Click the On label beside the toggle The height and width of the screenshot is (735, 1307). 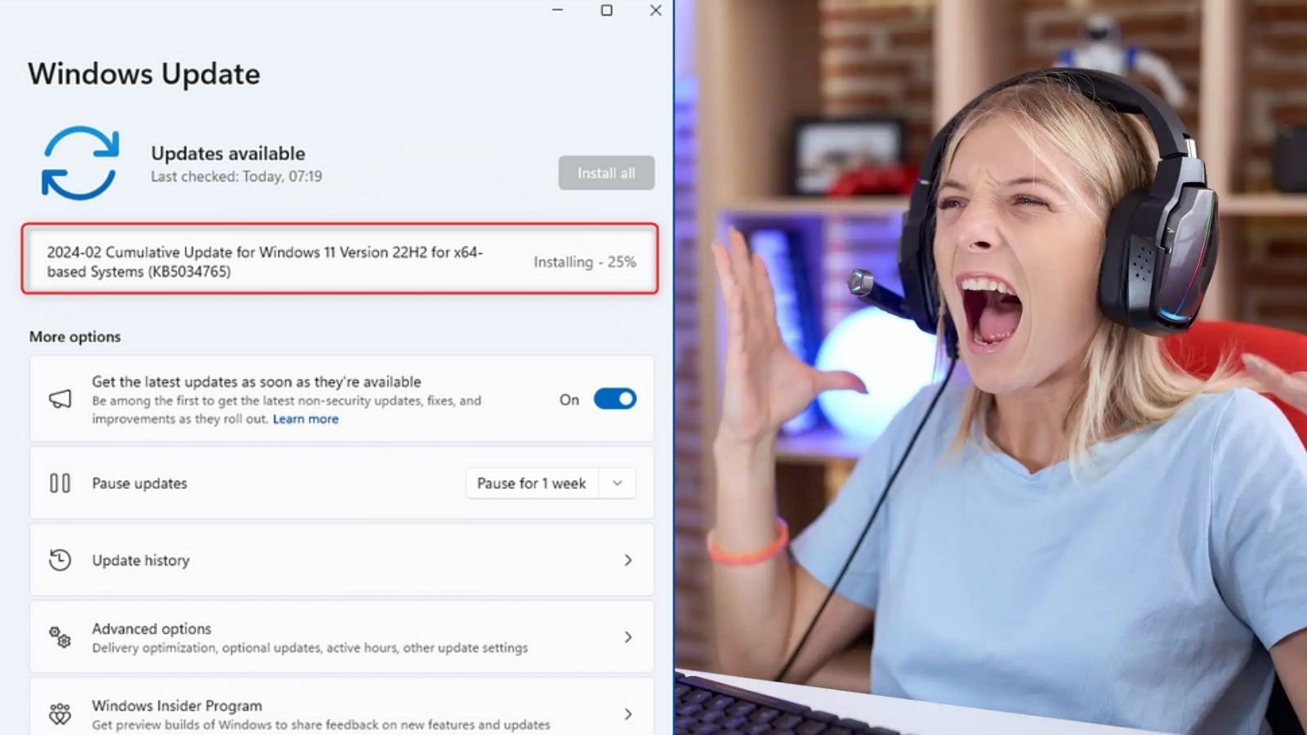(569, 400)
